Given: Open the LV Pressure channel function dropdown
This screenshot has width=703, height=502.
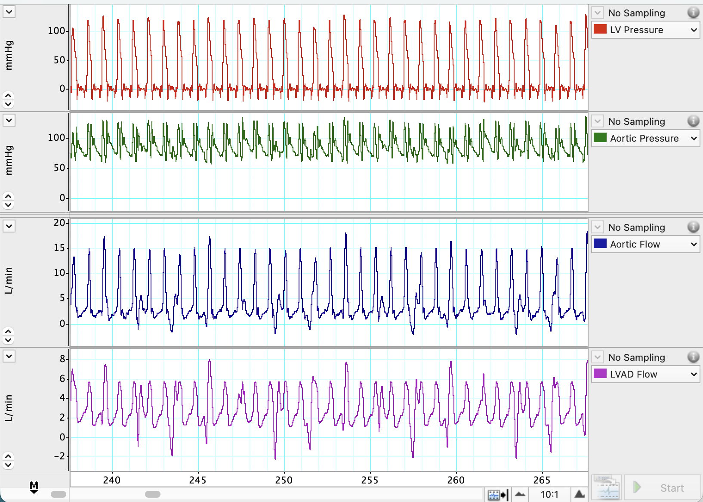Looking at the screenshot, I should [x=646, y=30].
